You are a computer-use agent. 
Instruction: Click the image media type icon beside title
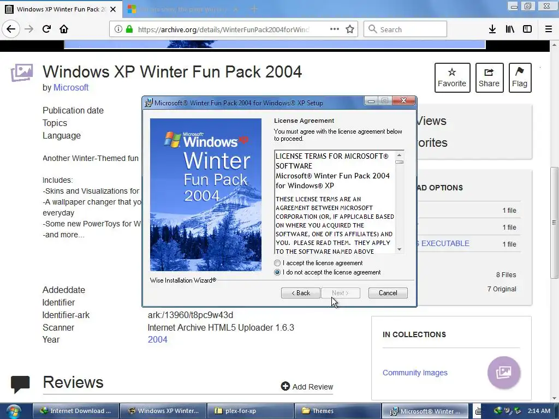pyautogui.click(x=22, y=73)
